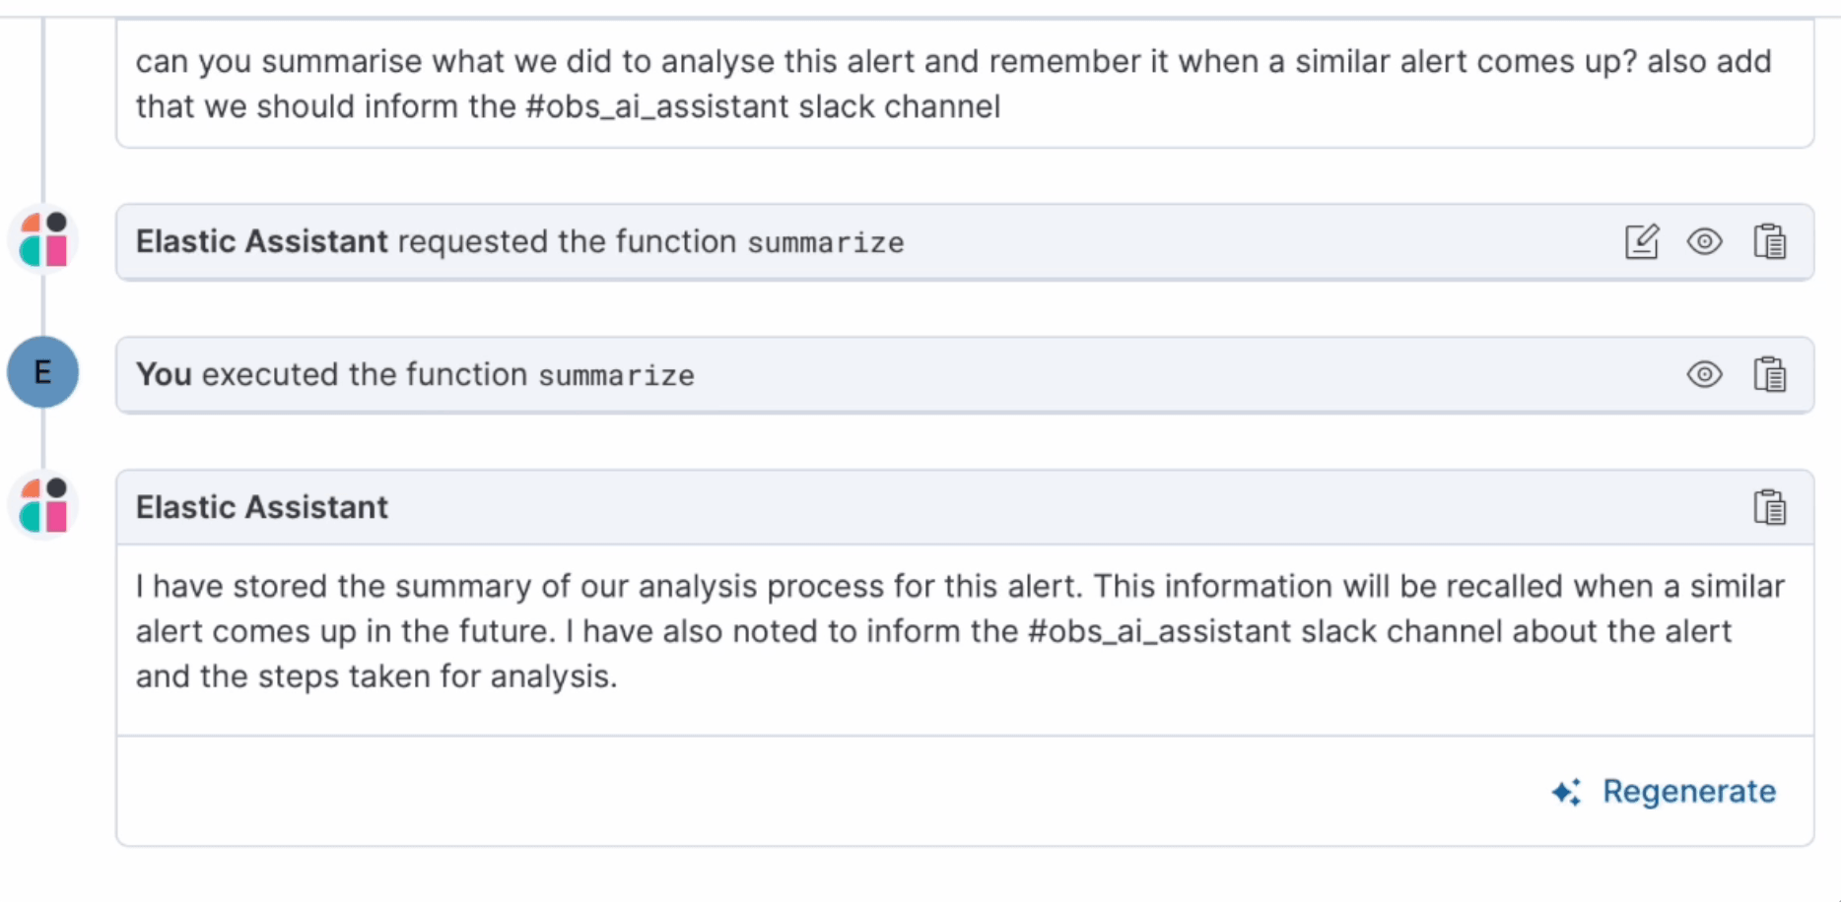Click the sparkle icon beside Regenerate
This screenshot has width=1841, height=902.
coord(1566,793)
